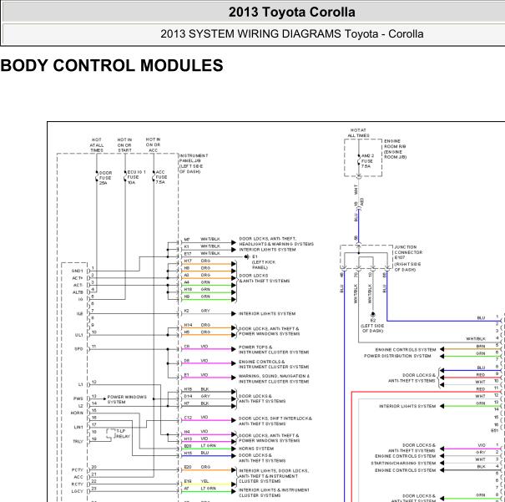Select the "ALTB" pin label
Viewport: 505px width, 502px height.
78,292
